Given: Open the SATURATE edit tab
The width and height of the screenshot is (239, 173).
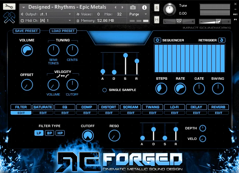Looking at the screenshot, I should coord(43,113).
